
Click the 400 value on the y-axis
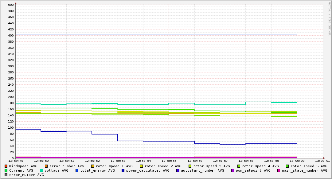(x=10, y=36)
